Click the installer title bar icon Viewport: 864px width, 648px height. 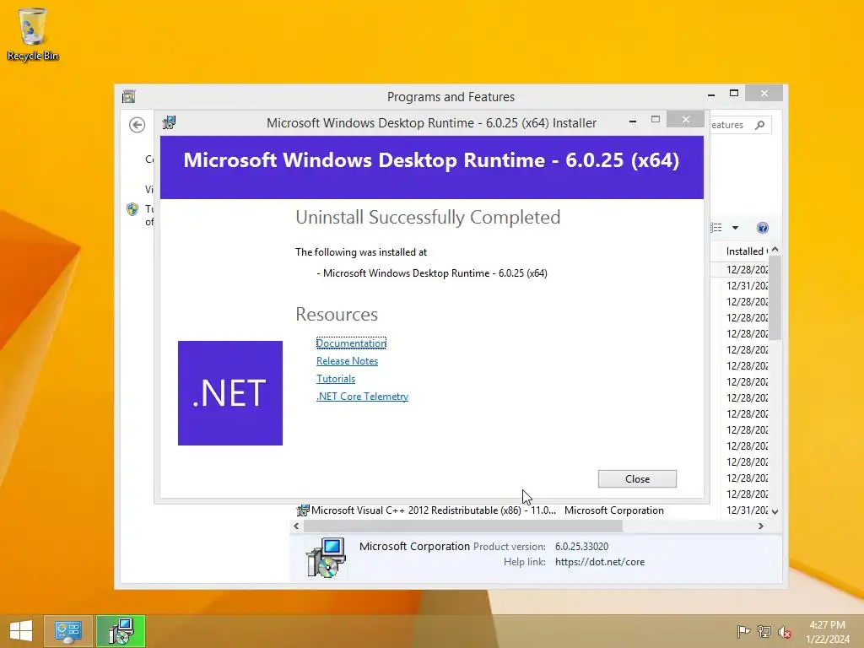point(169,122)
